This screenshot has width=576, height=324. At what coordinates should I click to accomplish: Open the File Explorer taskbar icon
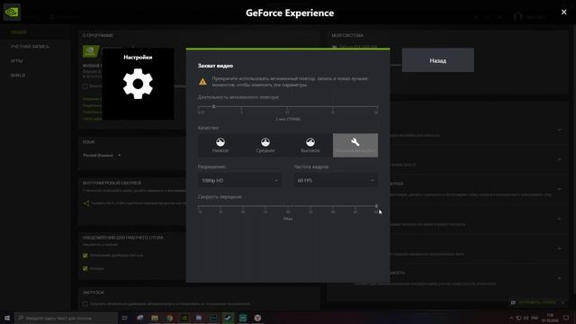(155, 318)
